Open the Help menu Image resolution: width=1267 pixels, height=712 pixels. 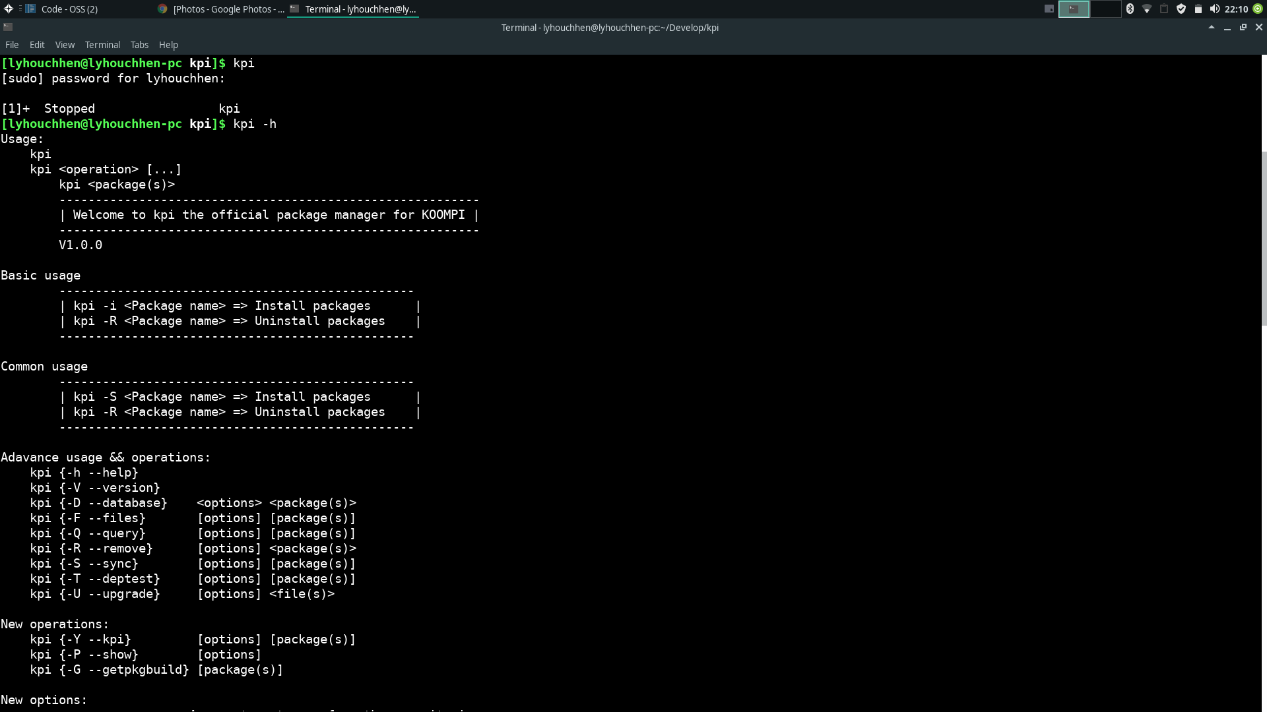click(x=168, y=45)
